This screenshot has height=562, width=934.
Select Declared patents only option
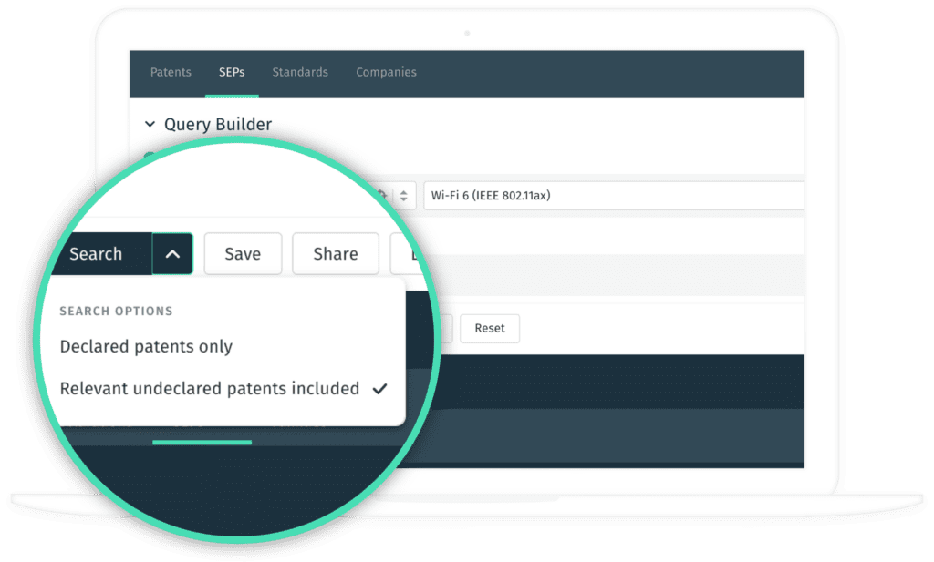[x=146, y=346]
